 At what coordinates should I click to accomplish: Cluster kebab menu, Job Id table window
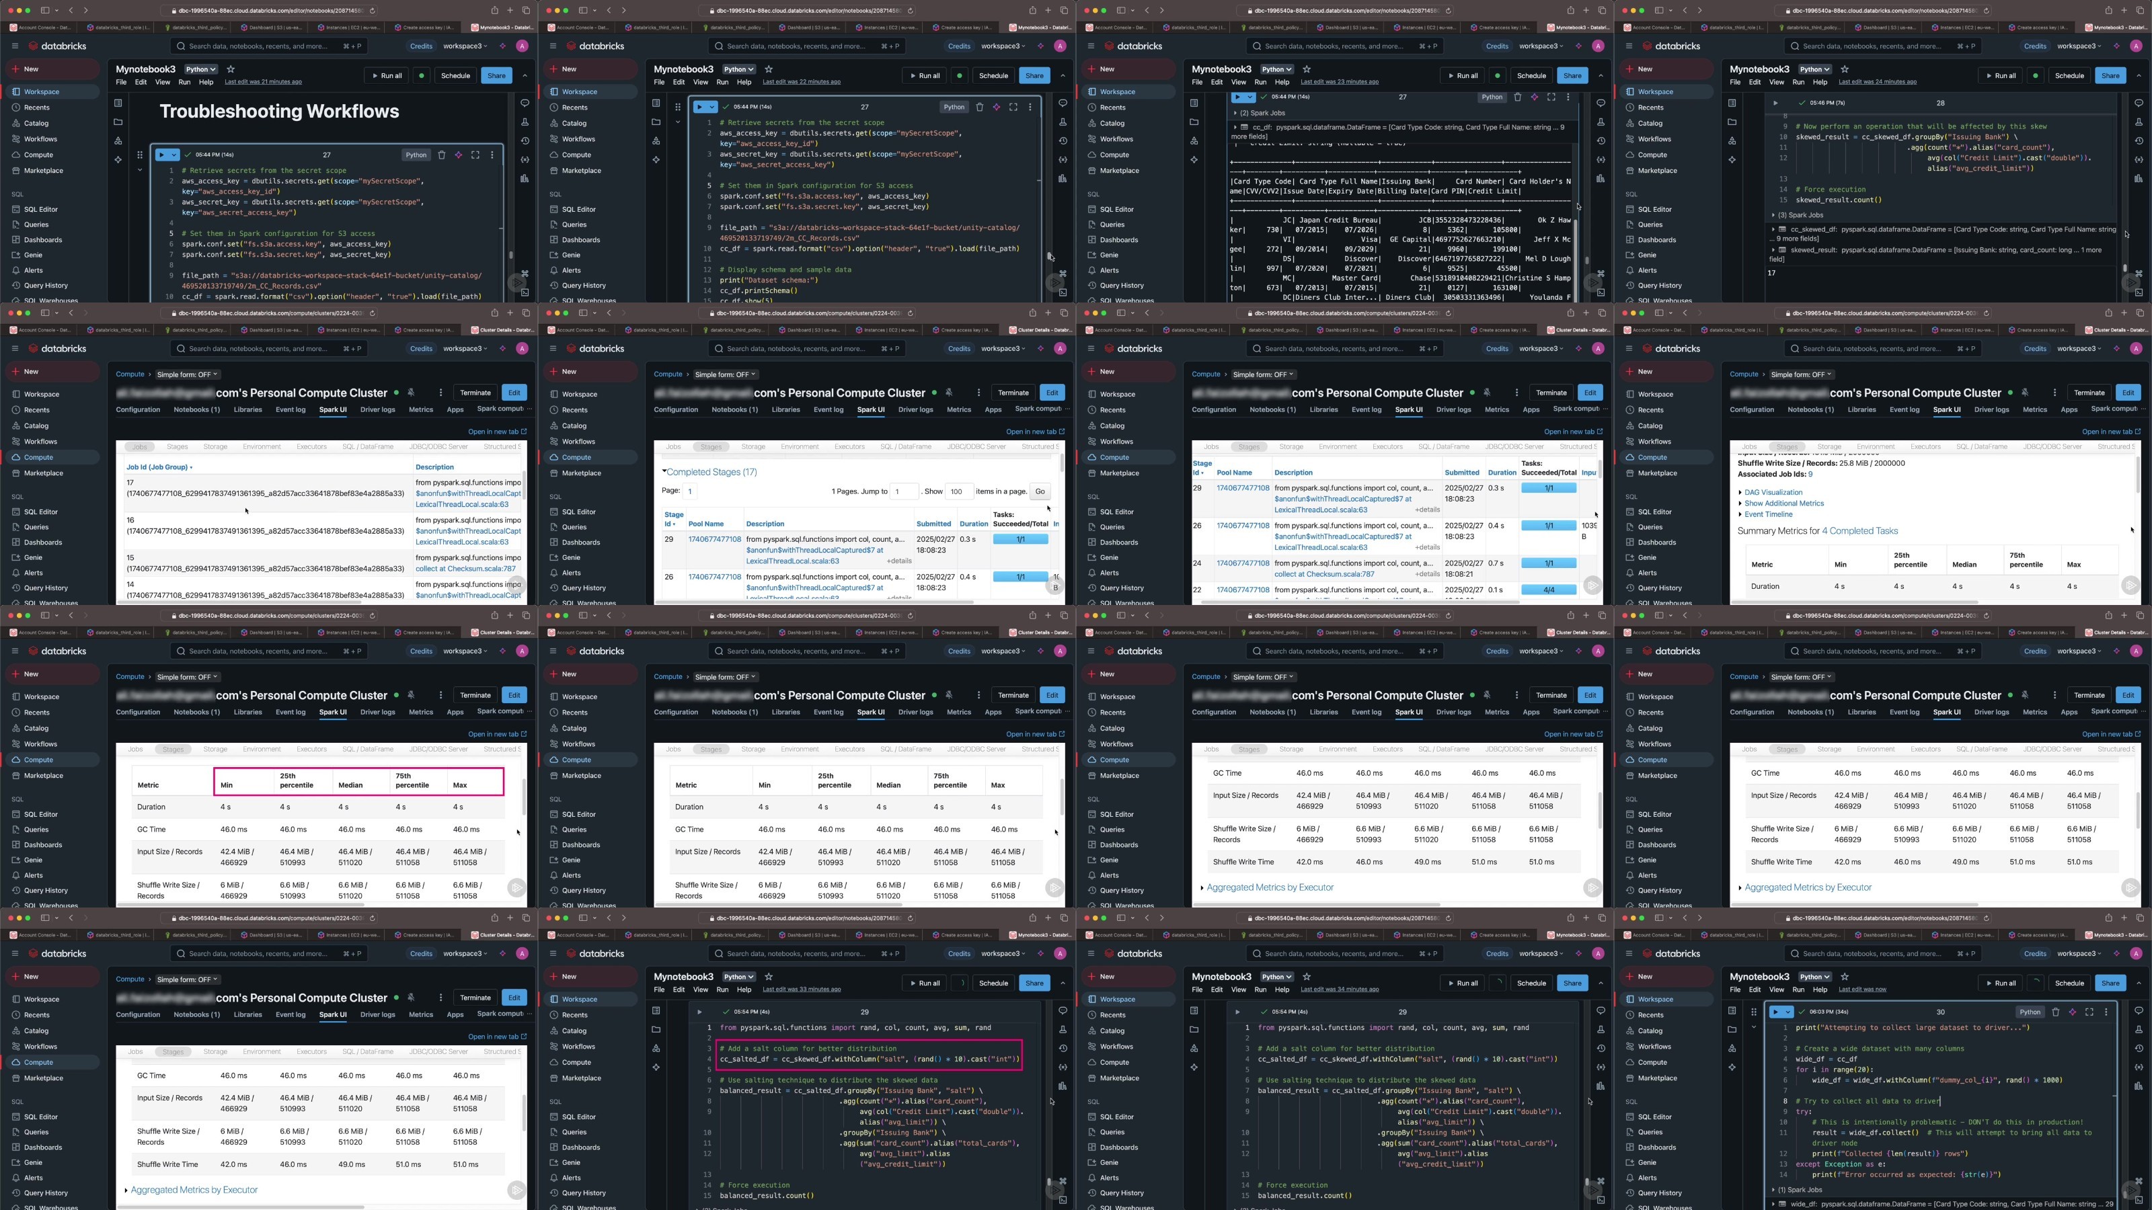440,393
